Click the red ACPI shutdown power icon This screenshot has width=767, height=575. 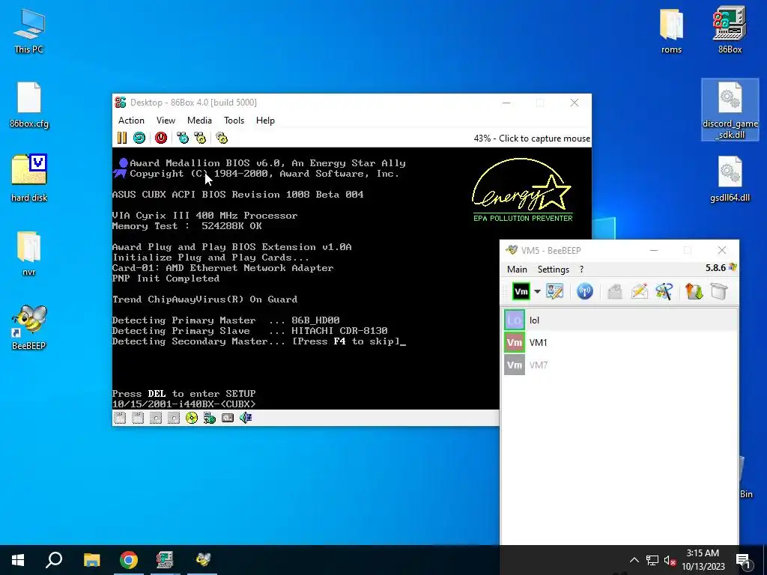click(161, 139)
